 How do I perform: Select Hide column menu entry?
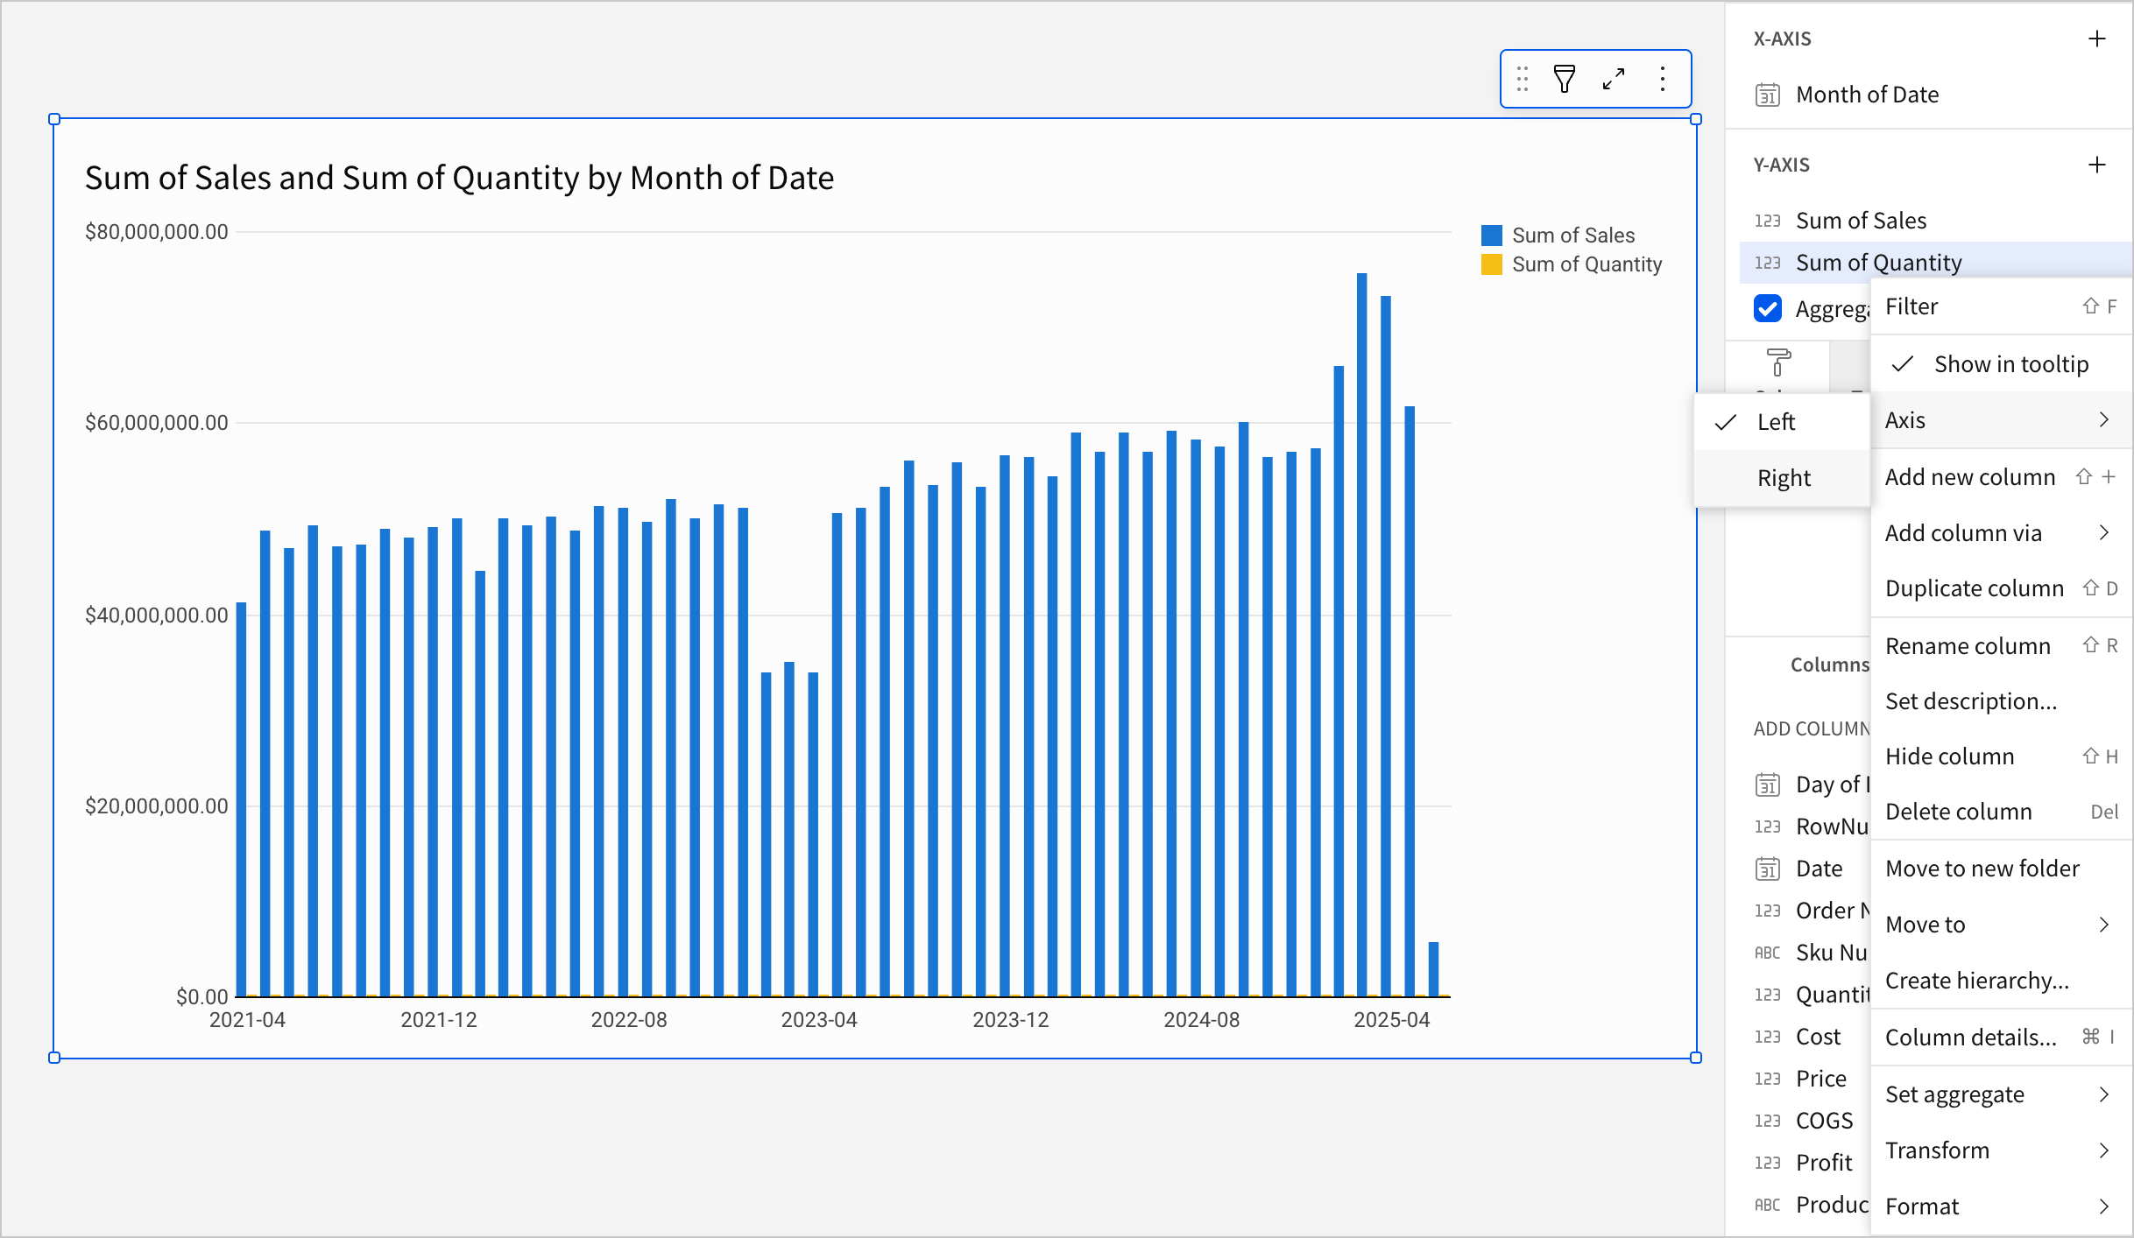click(1949, 756)
